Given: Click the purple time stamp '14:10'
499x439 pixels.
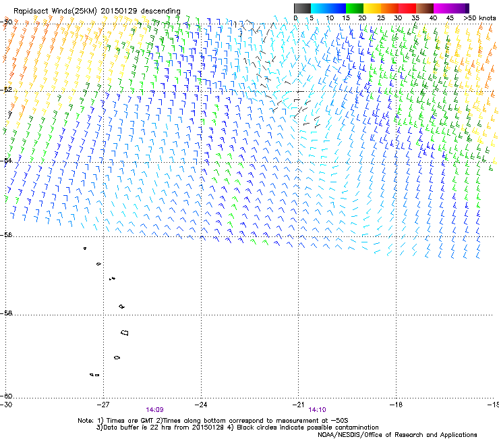Looking at the screenshot, I should point(318,410).
